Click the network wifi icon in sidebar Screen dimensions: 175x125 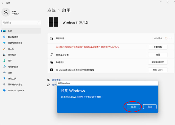4,43
